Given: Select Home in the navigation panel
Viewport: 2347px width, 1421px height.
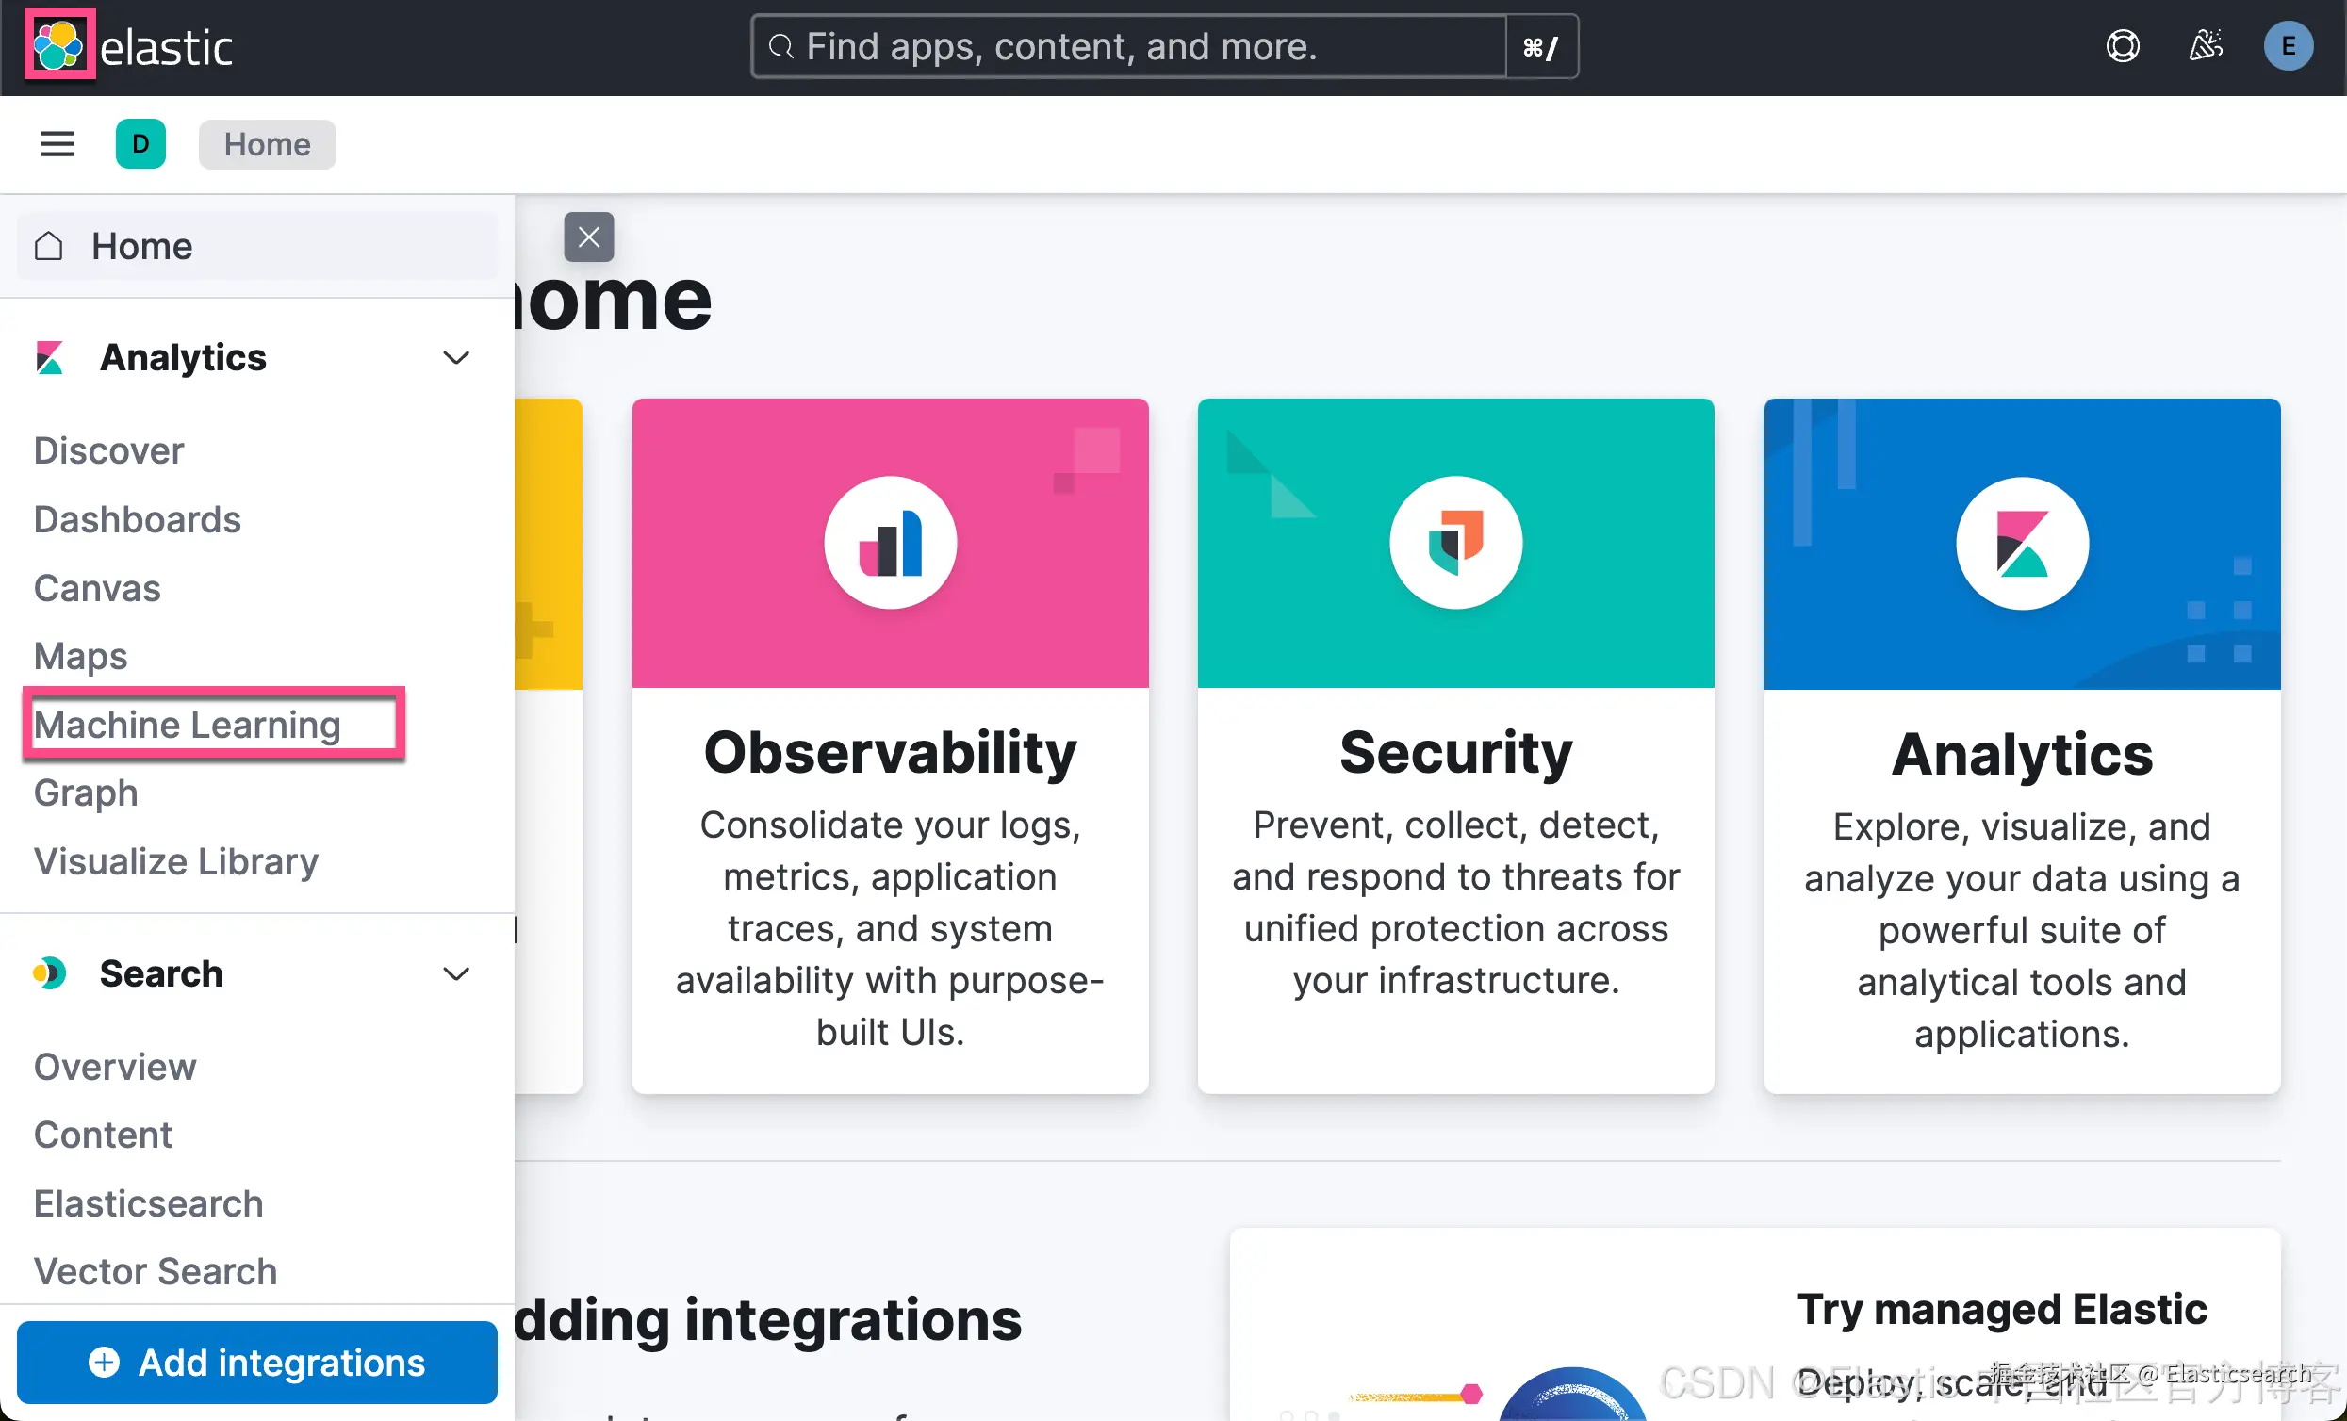Looking at the screenshot, I should click(x=141, y=246).
